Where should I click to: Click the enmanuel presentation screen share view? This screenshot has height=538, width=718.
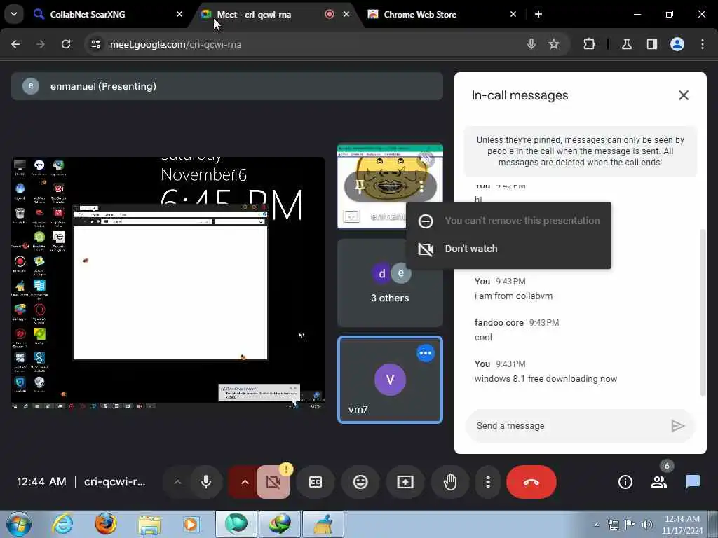(168, 282)
